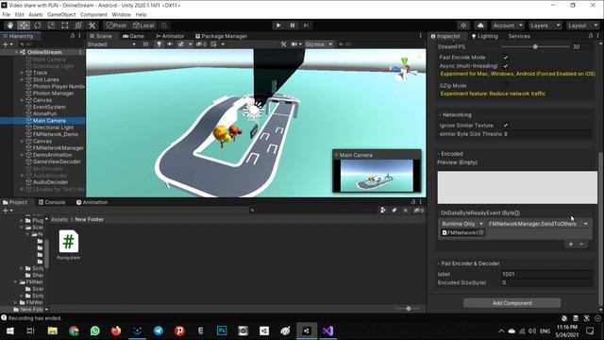Viewport: 604px width, 340px height.
Task: Toggle Pivot handle position
Action: (116, 25)
